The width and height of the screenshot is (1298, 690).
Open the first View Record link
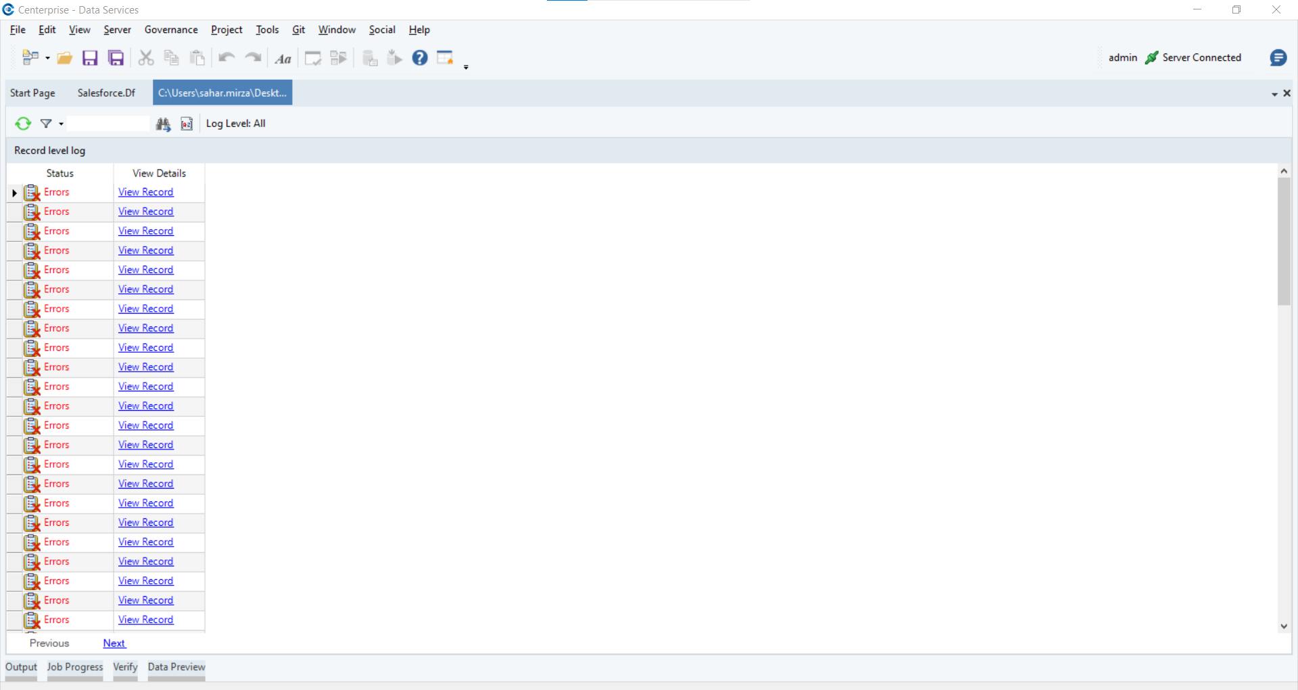146,193
